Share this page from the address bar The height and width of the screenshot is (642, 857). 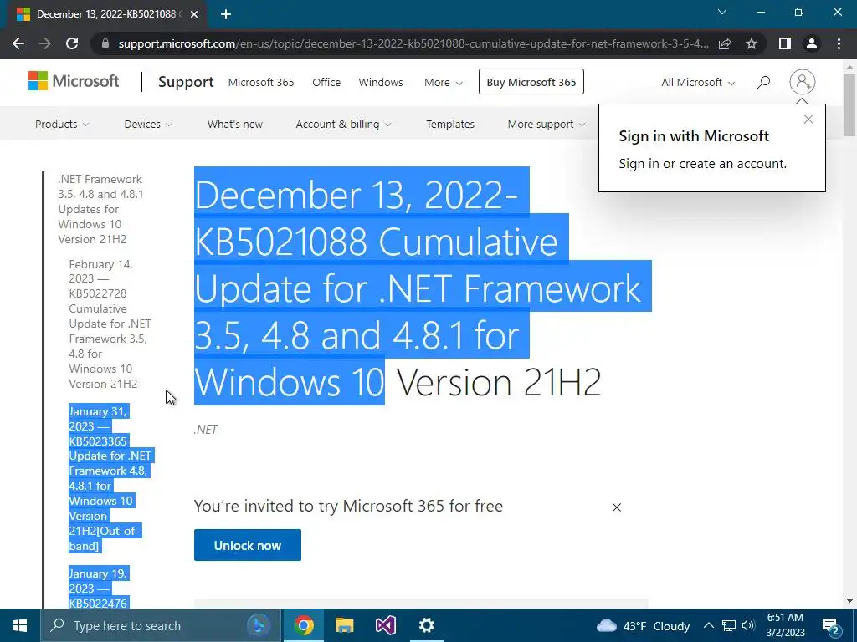(725, 43)
